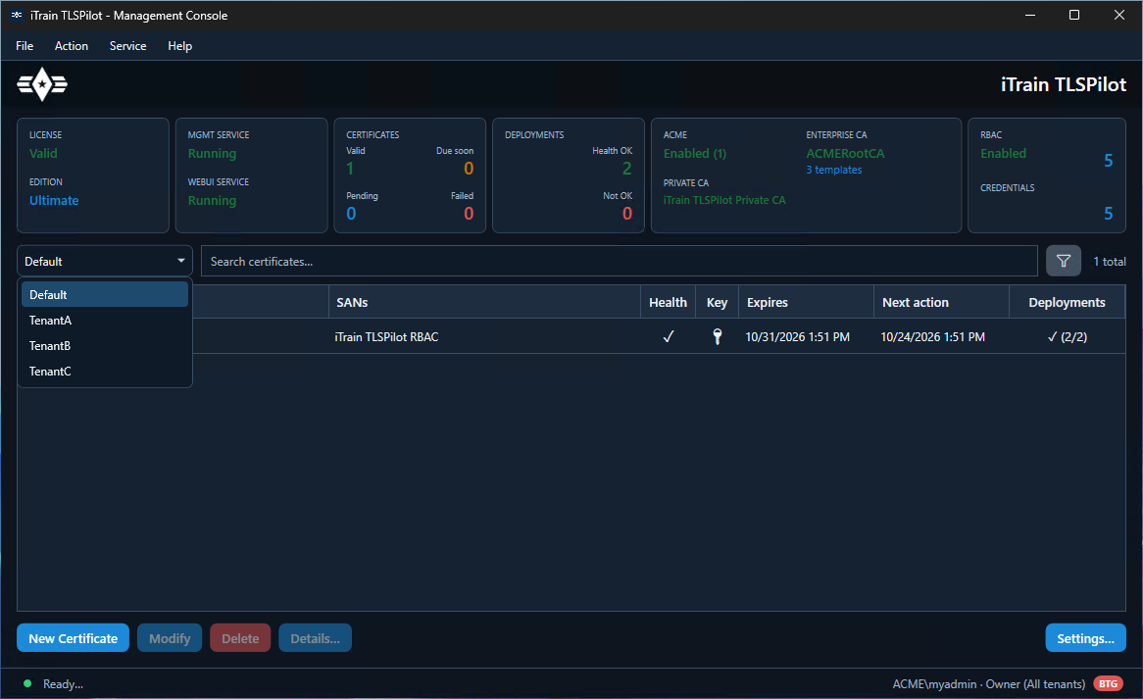Open the Service menu

coord(127,46)
